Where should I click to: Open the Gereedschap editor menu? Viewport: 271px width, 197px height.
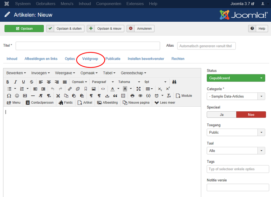pos(133,73)
